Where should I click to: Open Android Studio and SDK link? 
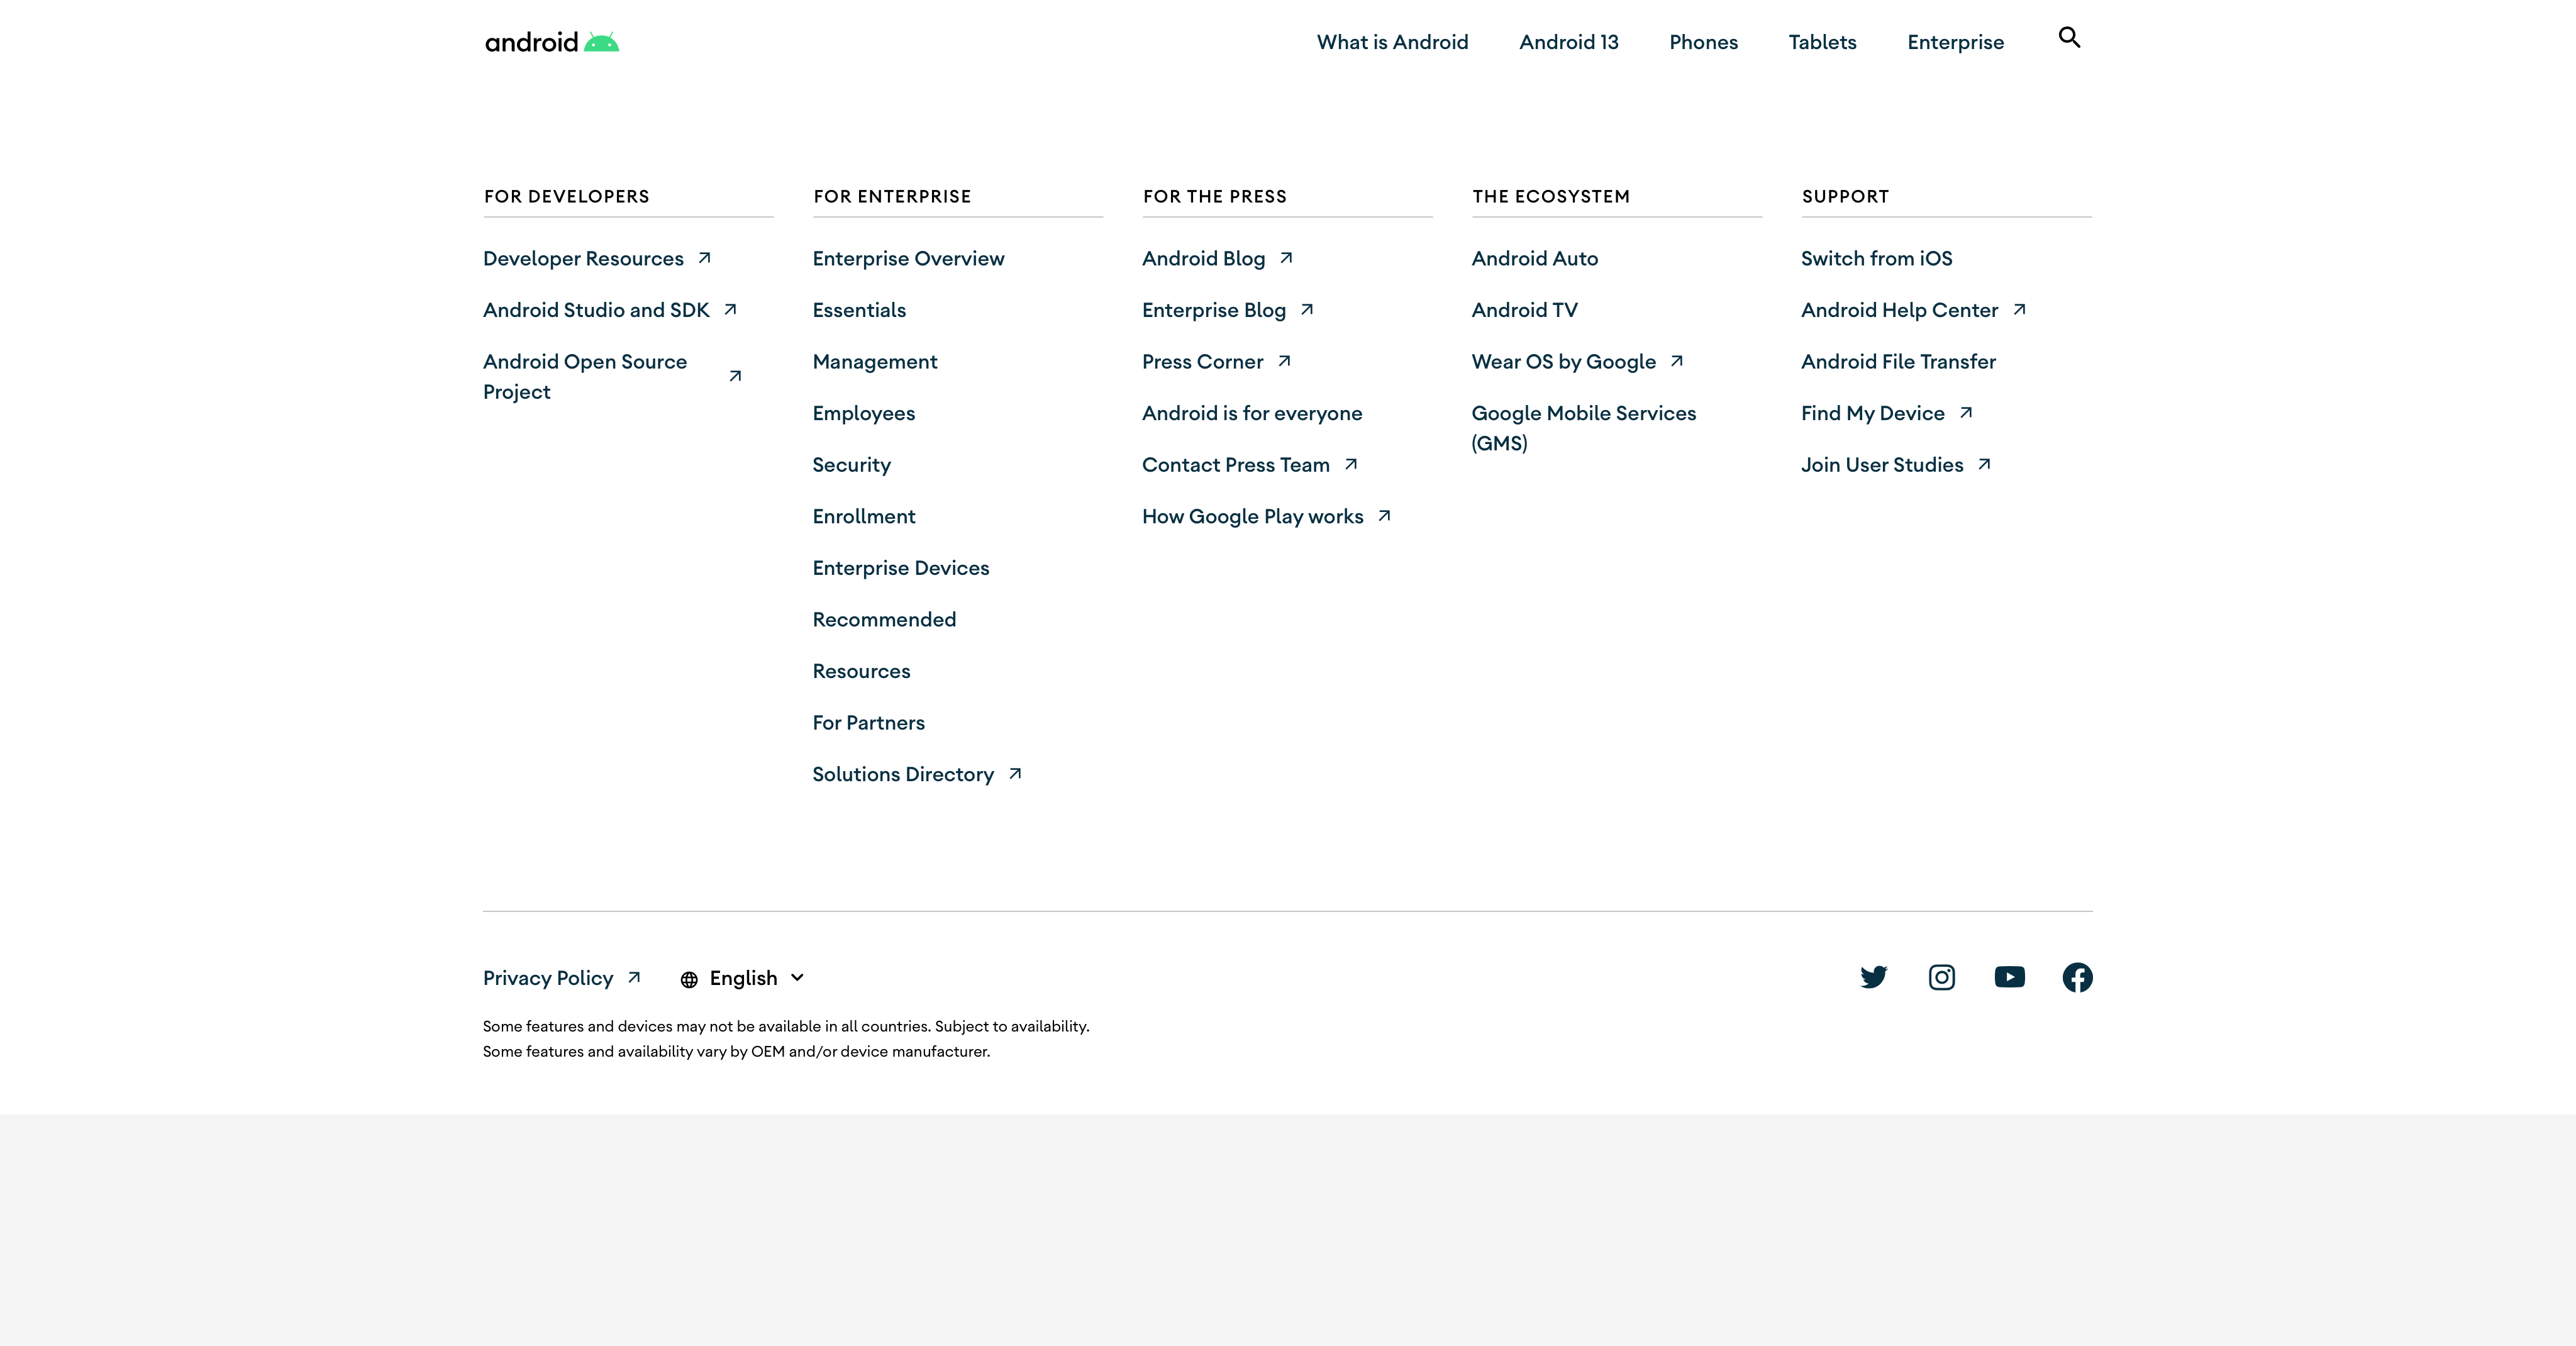[610, 310]
